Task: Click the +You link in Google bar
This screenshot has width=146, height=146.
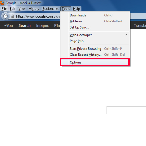Action: click(8, 25)
